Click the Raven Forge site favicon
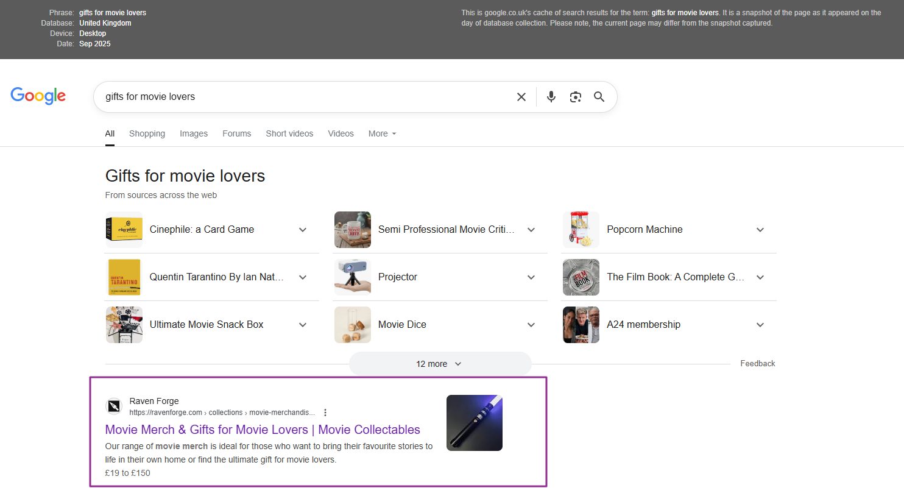This screenshot has height=493, width=904. [x=114, y=406]
